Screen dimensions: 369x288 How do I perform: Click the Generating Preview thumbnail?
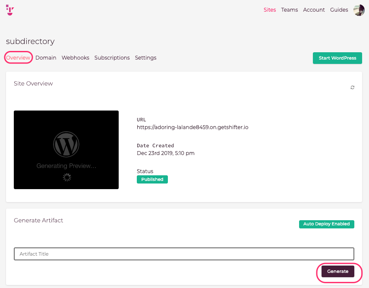[66, 150]
